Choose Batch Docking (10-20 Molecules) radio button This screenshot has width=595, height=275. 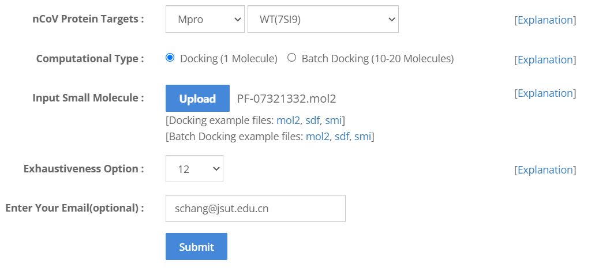click(x=292, y=58)
